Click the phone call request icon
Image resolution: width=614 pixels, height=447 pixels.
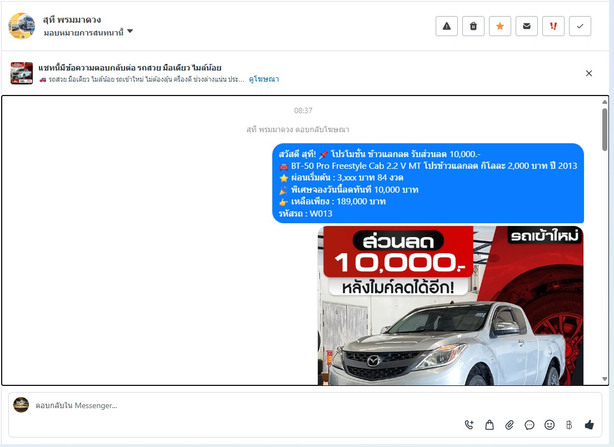[469, 425]
